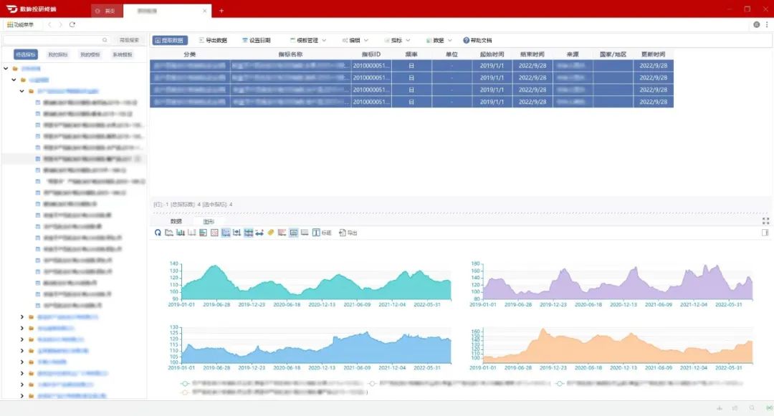
Task: Open the 功能菜单 function menu
Action: (x=20, y=24)
